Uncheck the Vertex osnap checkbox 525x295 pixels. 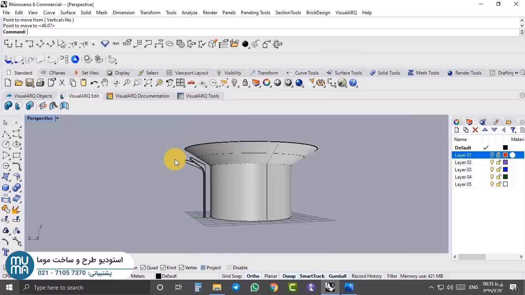tap(182, 268)
